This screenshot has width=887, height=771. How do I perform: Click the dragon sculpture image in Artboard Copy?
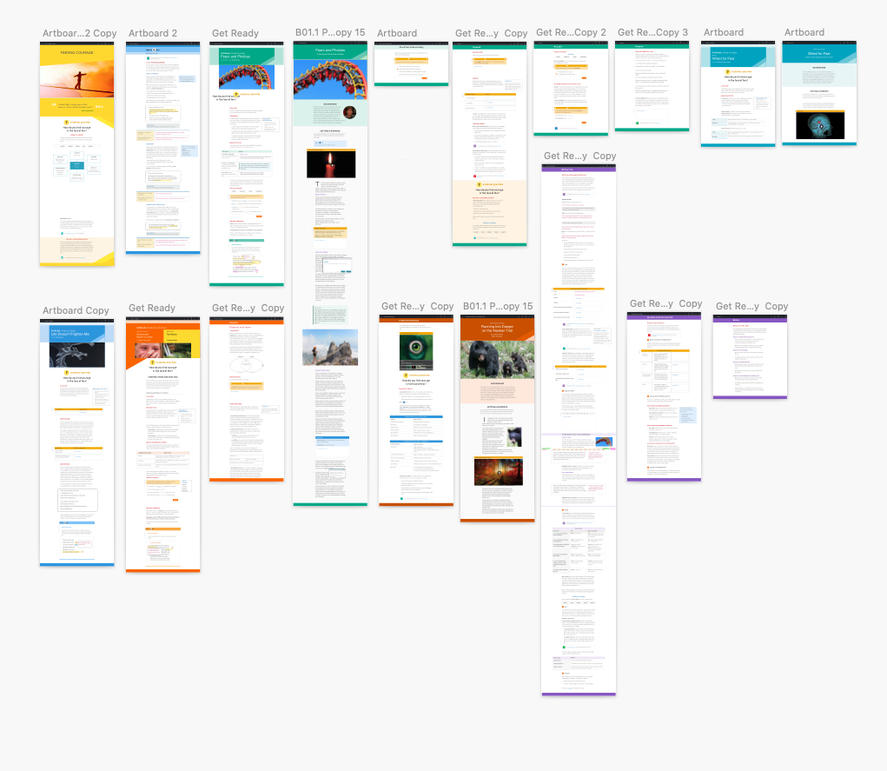pos(77,355)
